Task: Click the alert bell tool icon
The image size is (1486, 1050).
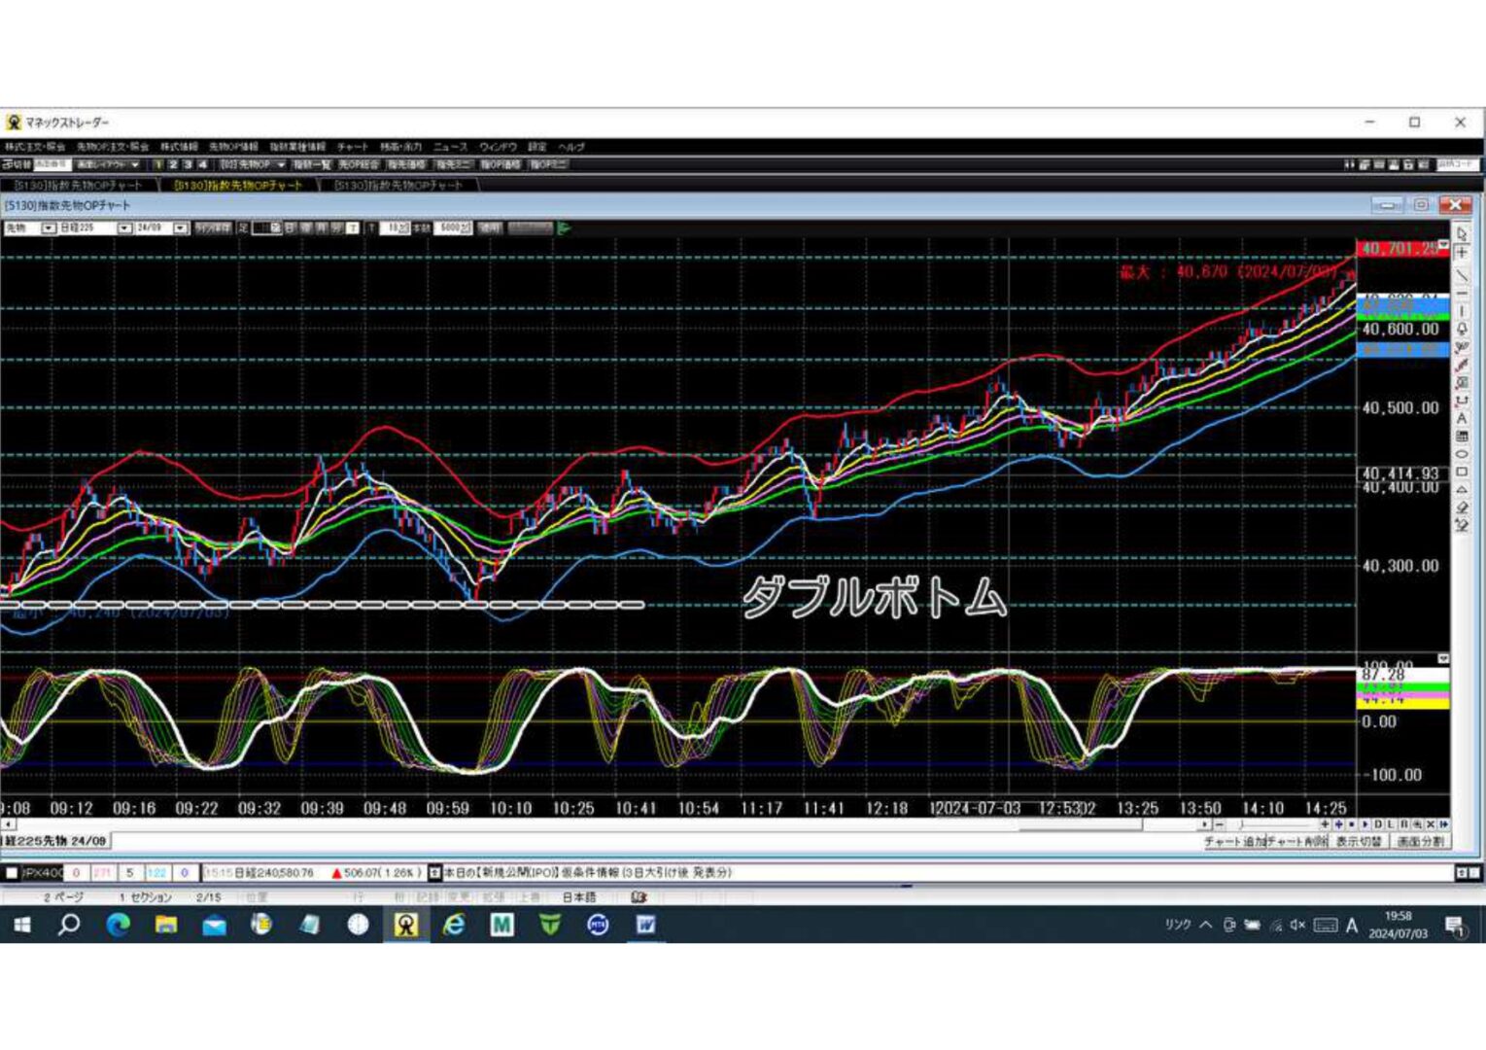Action: 1462,330
